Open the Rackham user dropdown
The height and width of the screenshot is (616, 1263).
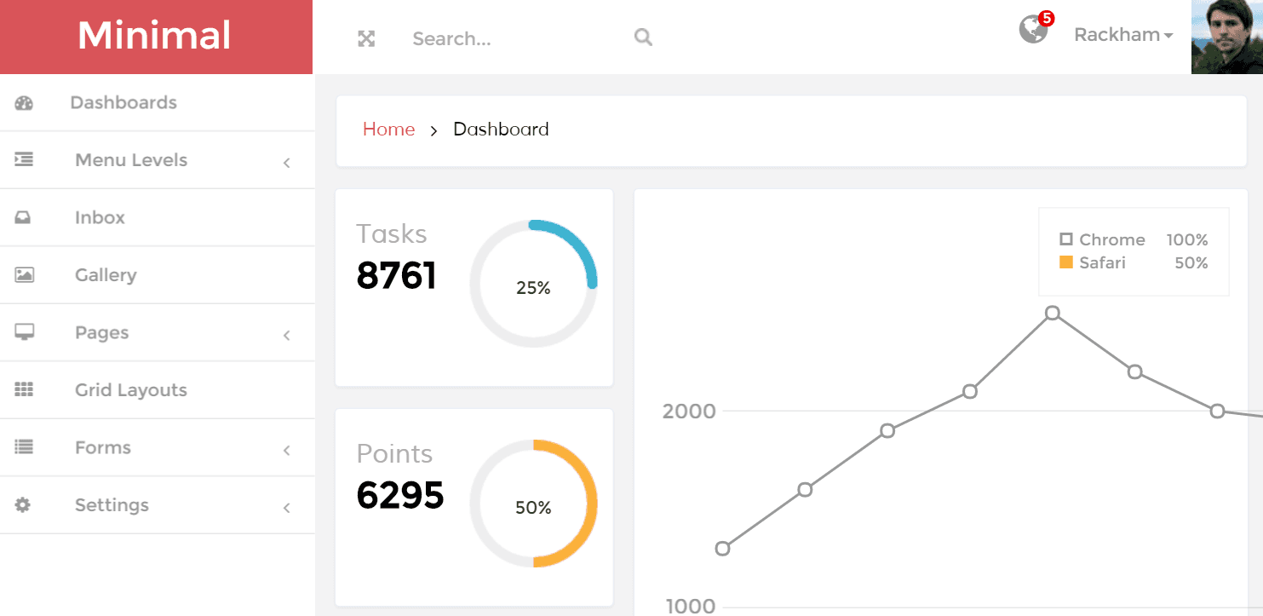pyautogui.click(x=1123, y=35)
